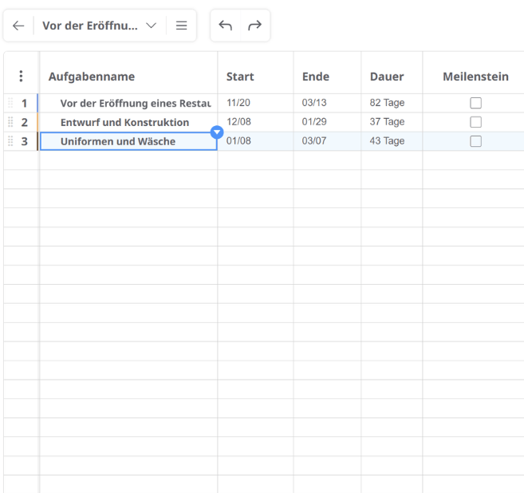Click the row 2 drag handle

click(10, 122)
